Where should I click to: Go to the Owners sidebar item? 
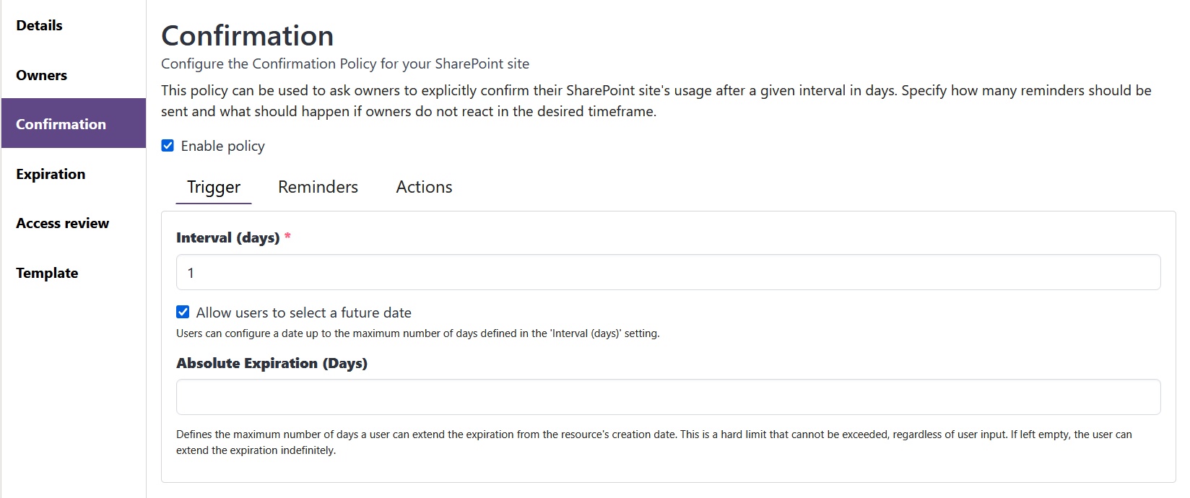42,76
